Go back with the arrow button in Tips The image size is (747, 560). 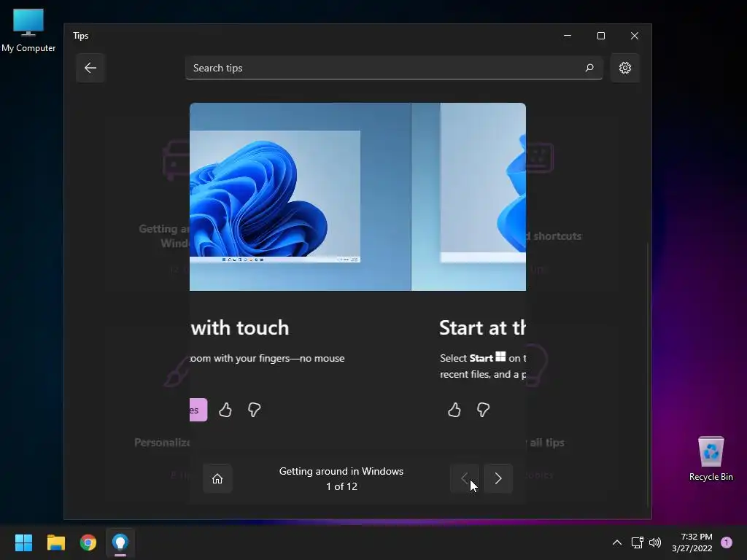(90, 68)
